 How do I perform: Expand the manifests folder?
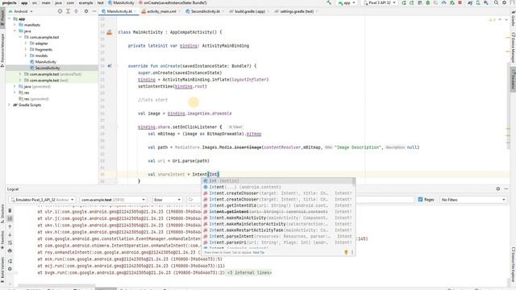pyautogui.click(x=15, y=25)
